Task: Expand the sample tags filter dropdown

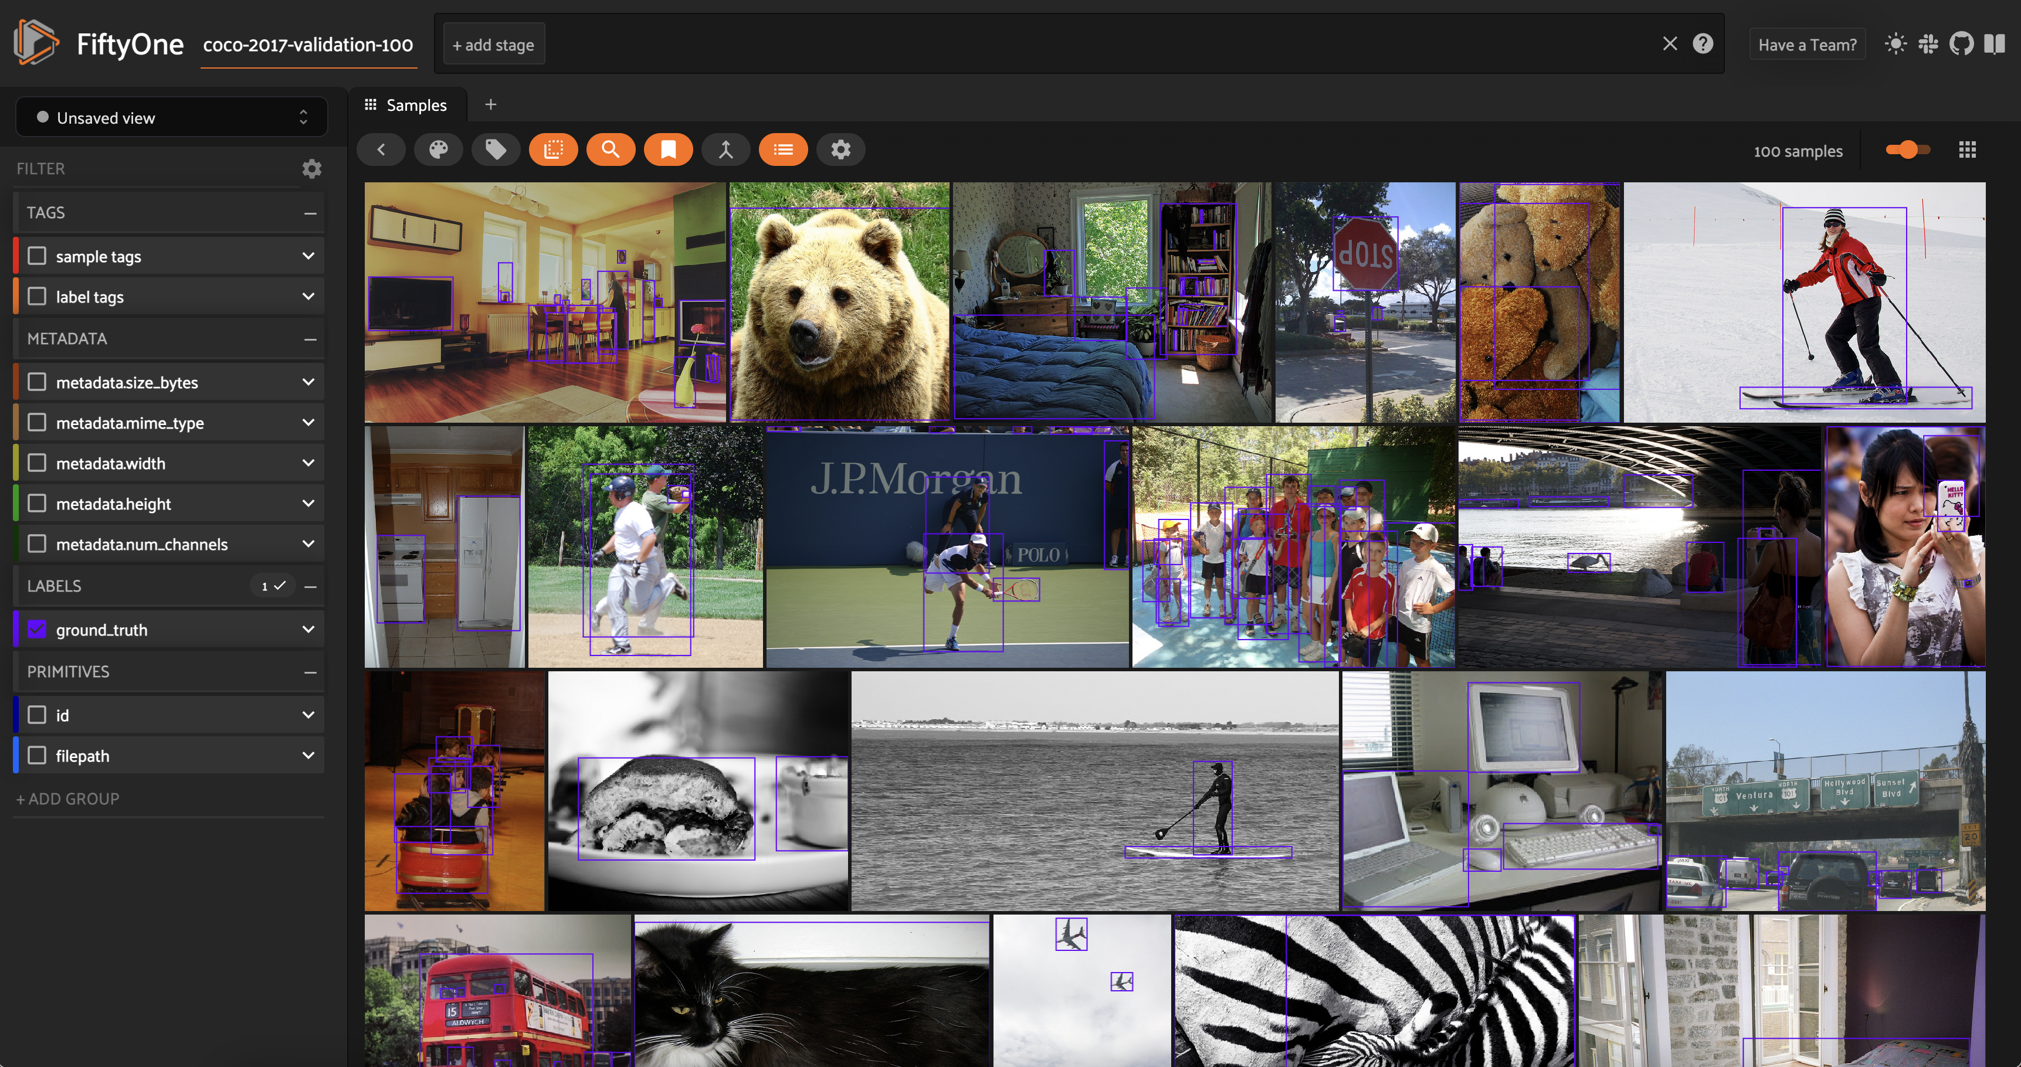Action: pos(308,256)
